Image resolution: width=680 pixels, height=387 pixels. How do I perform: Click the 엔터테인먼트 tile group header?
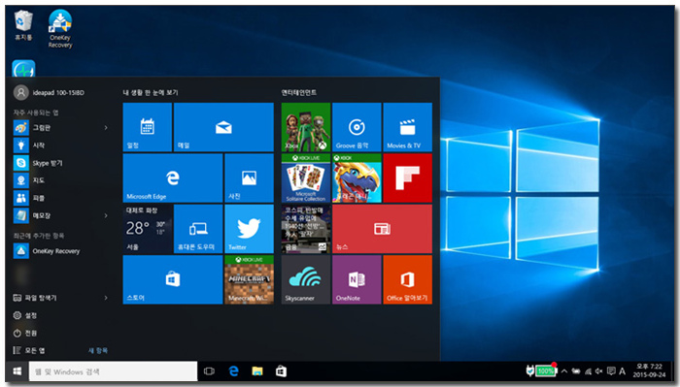299,93
